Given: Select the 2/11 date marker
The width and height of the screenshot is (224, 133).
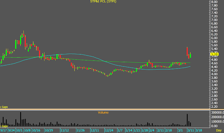Looking at the screenshot, I should [161, 131].
